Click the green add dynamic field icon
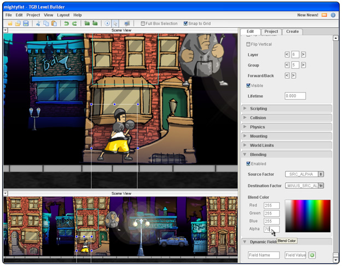342x266 pixels. pyautogui.click(x=312, y=255)
